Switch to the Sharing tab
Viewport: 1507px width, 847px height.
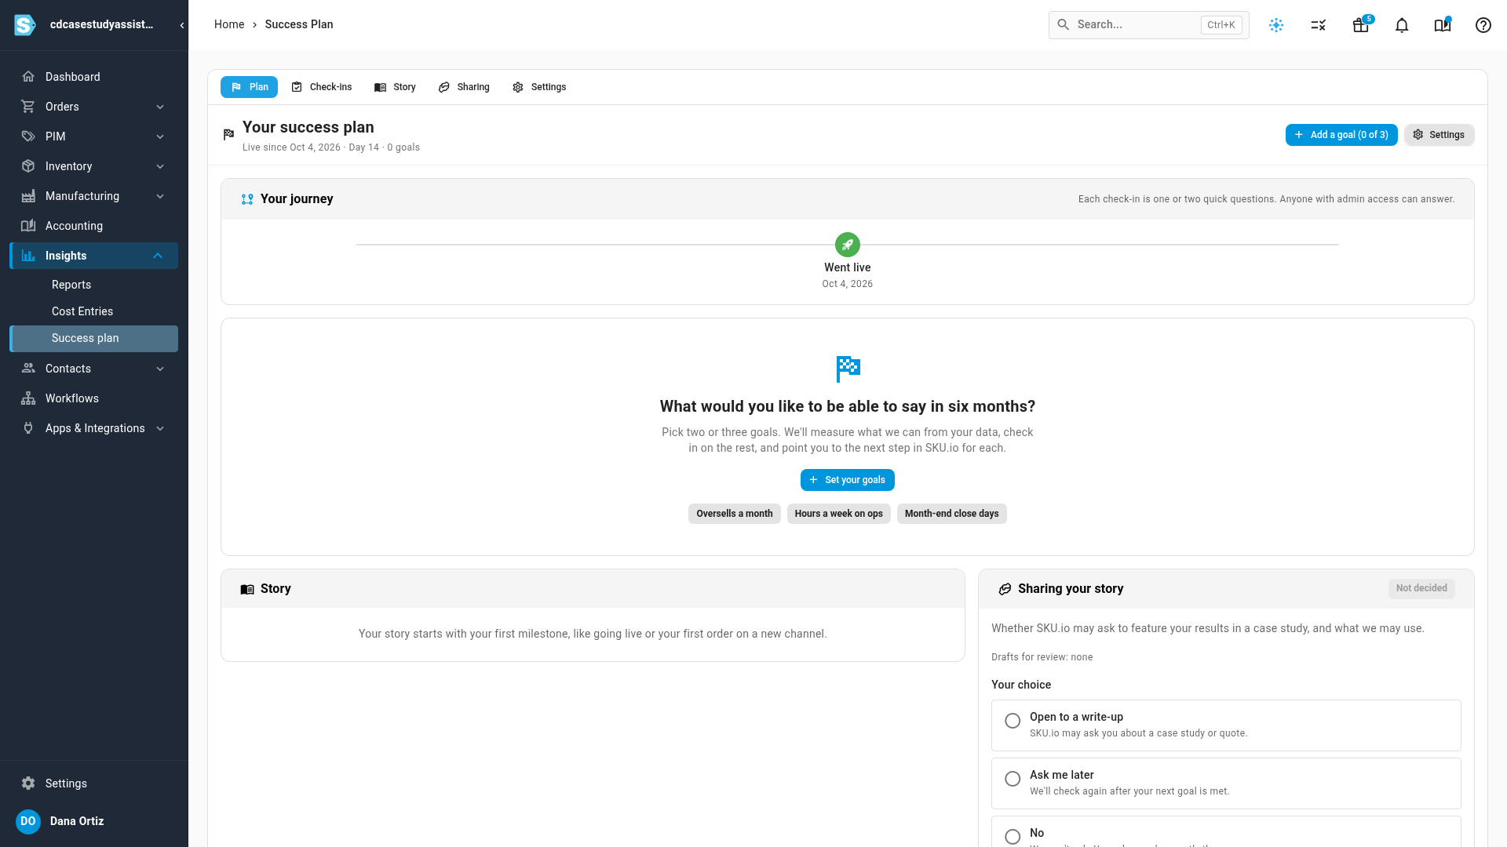[x=464, y=87]
